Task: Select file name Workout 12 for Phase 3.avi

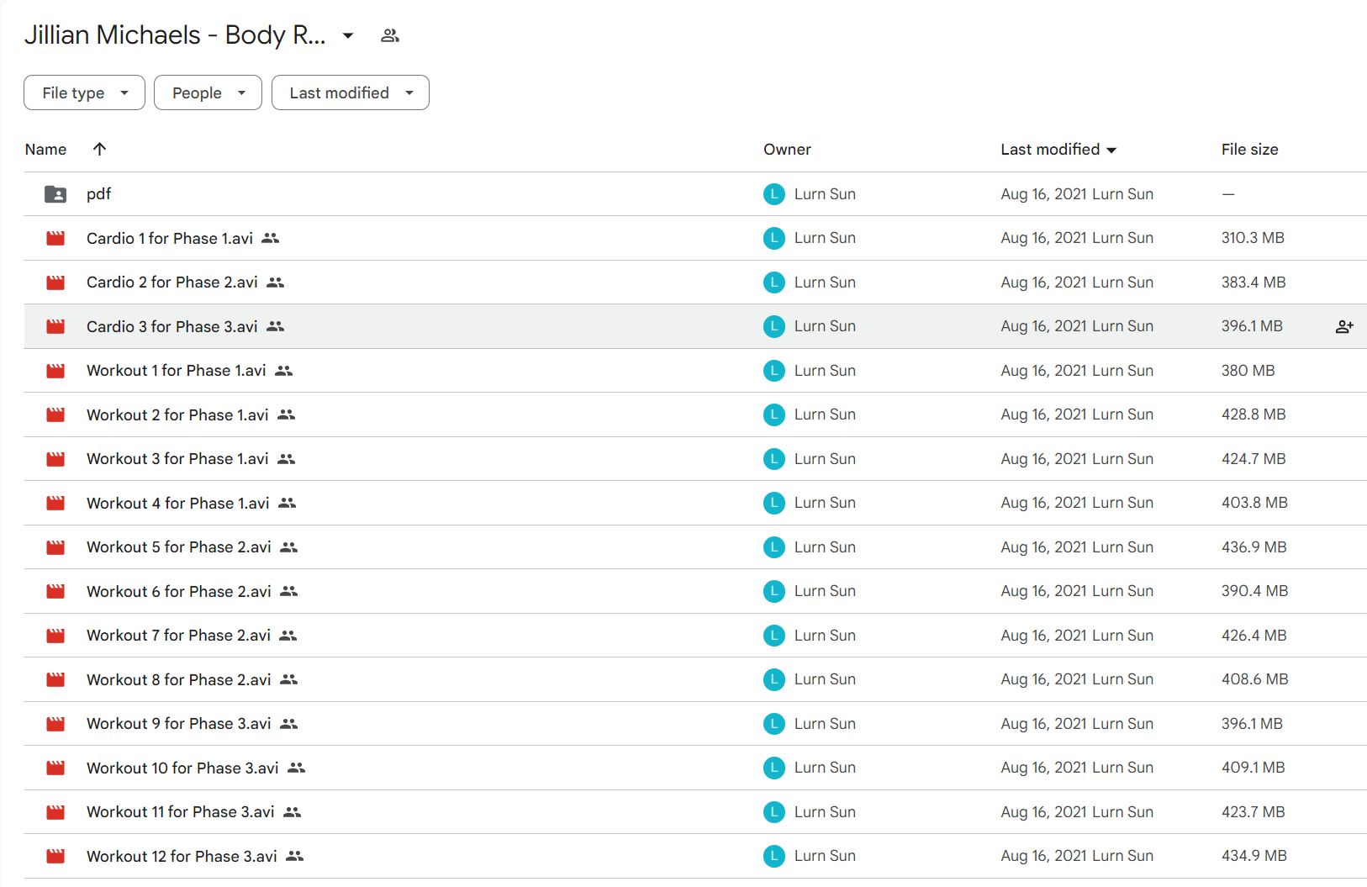Action: (182, 856)
